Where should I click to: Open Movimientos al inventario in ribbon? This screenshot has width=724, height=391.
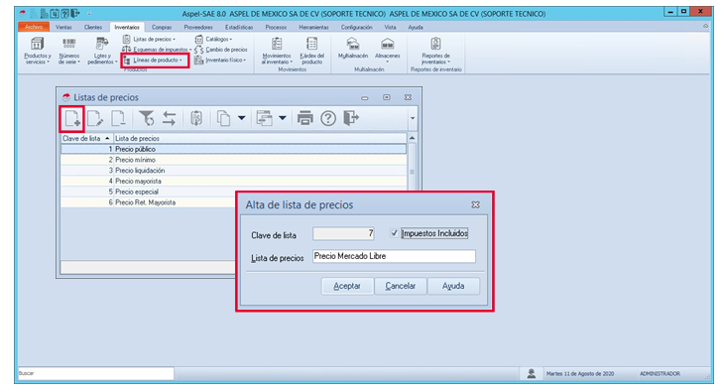click(277, 51)
